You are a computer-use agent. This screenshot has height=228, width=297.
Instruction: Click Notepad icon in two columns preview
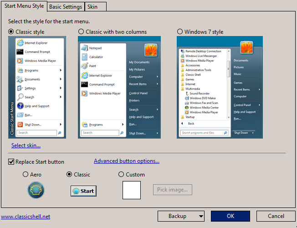click(x=84, y=48)
